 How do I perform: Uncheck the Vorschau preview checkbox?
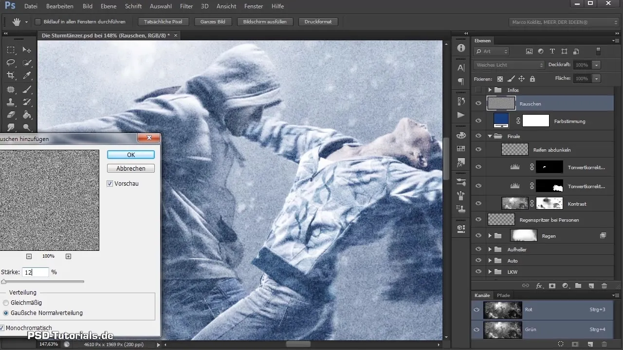pyautogui.click(x=110, y=184)
